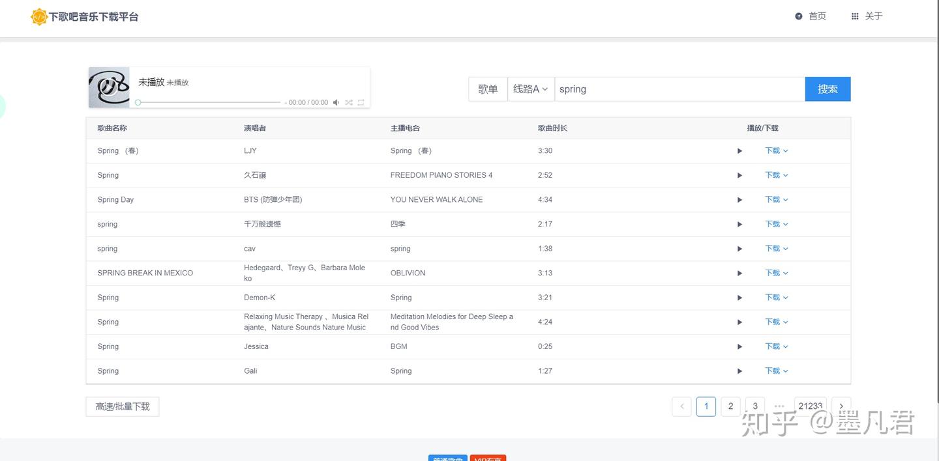Image resolution: width=939 pixels, height=461 pixels.
Task: Click the 高速/批量下载 button
Action: pos(123,406)
